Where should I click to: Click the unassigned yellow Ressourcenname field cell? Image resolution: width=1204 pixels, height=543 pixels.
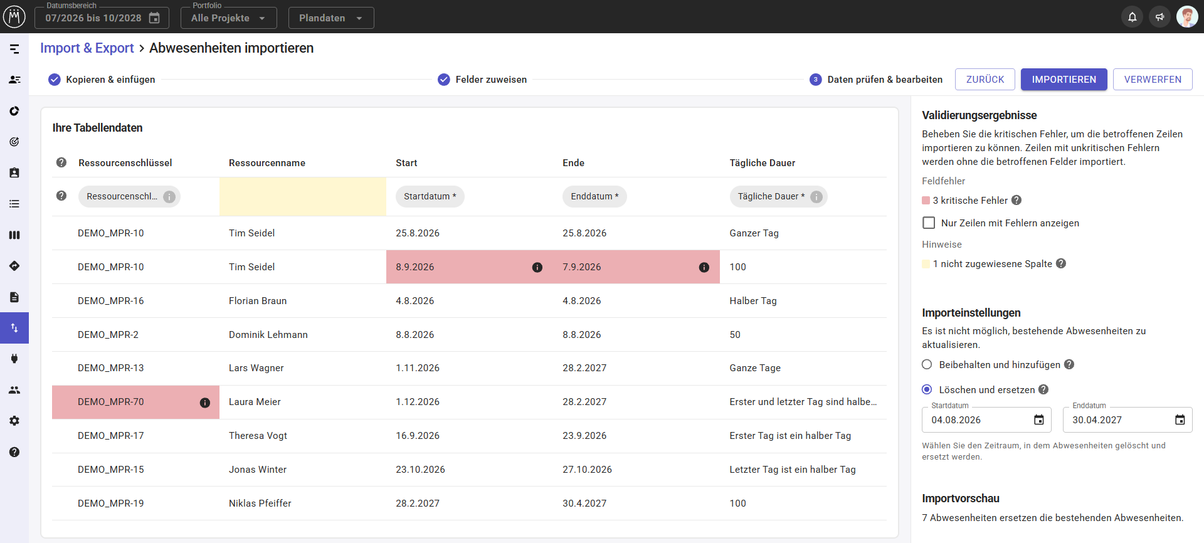point(303,196)
